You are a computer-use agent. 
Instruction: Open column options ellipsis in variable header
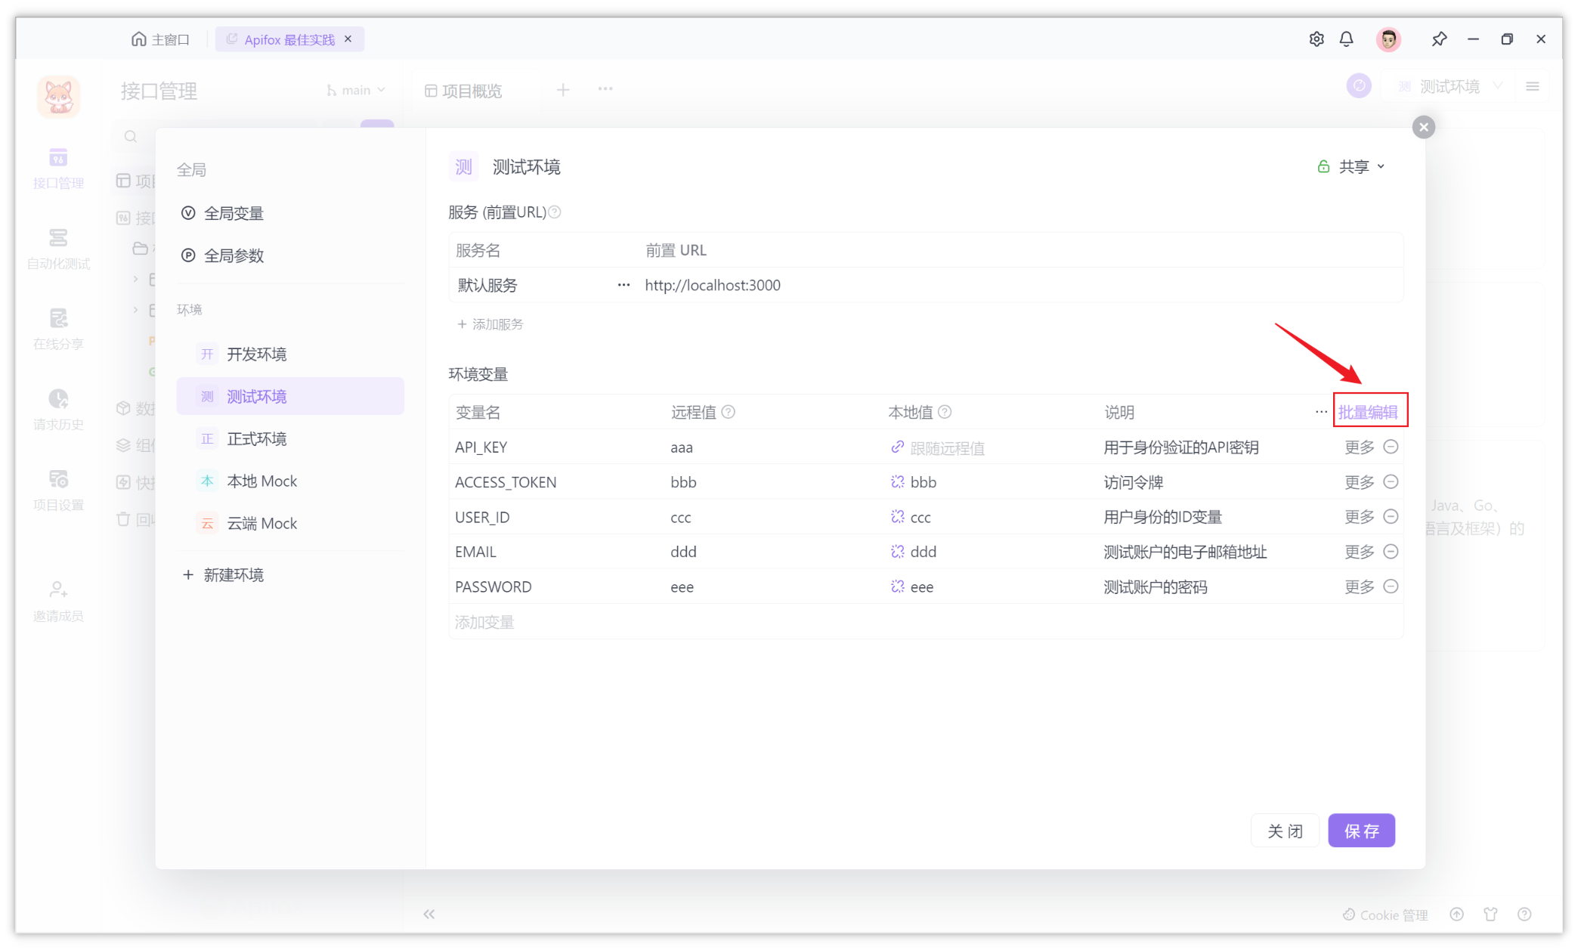tap(1321, 412)
